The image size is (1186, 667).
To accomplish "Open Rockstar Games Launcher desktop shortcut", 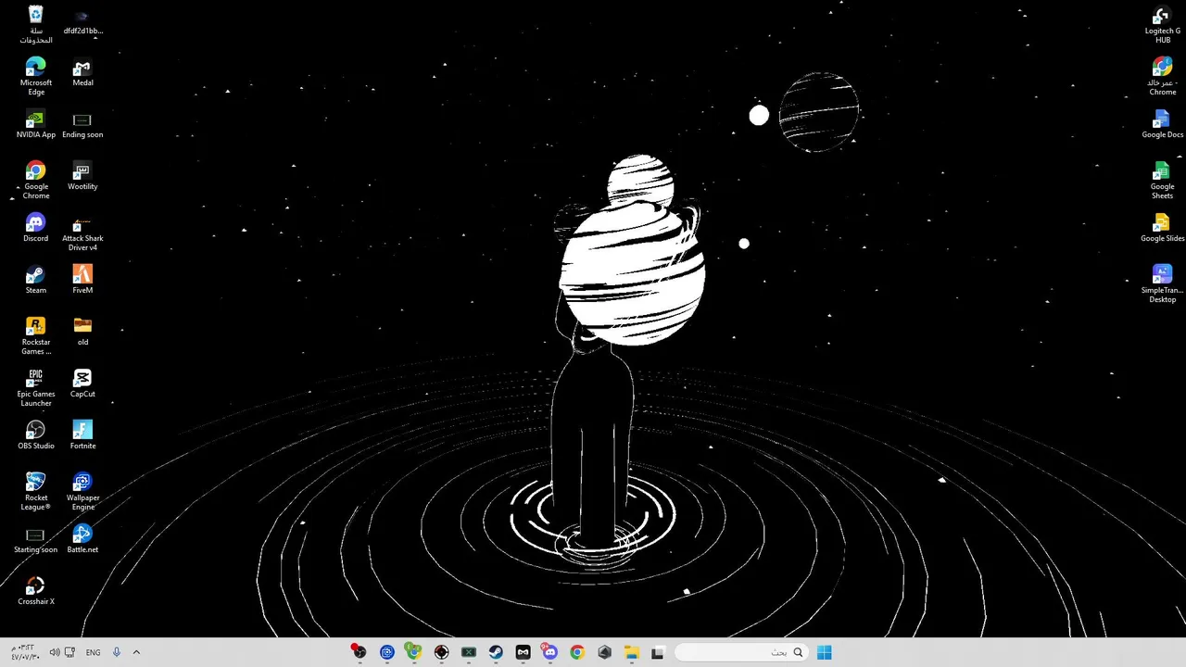I will tap(35, 336).
